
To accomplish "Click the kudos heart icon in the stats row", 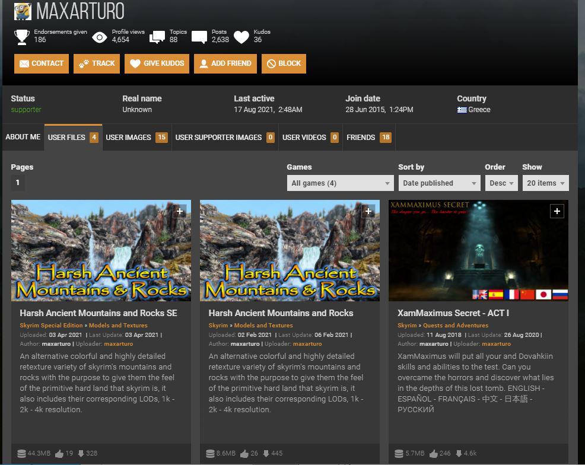I will point(240,36).
